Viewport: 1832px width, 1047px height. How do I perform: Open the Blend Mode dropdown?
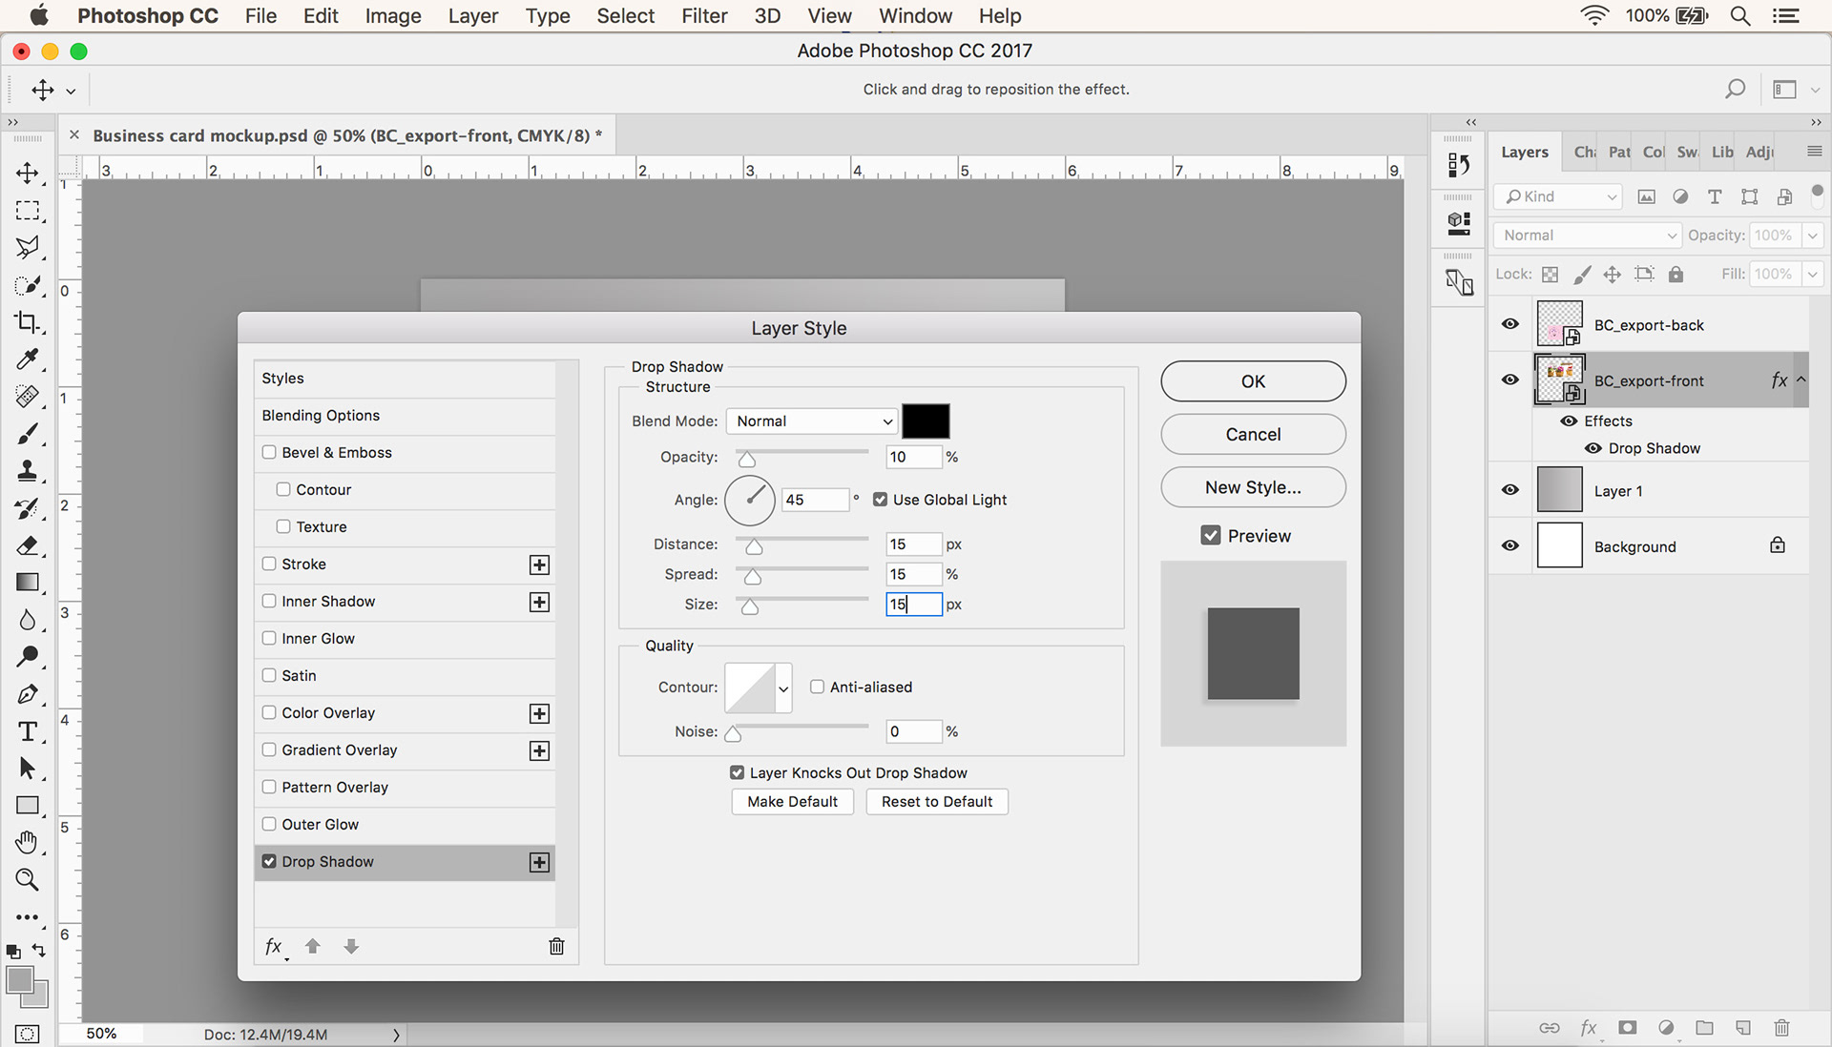[812, 421]
